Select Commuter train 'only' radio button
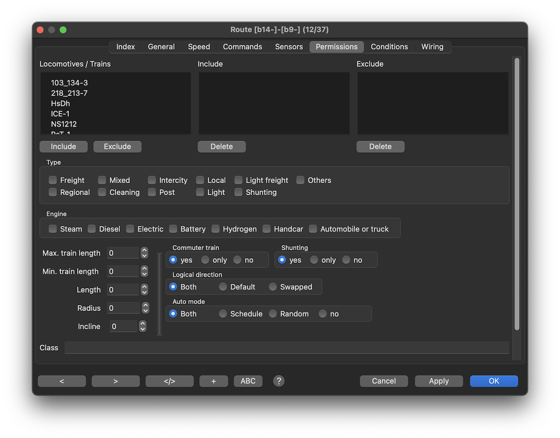The height and width of the screenshot is (438, 560). (x=205, y=260)
